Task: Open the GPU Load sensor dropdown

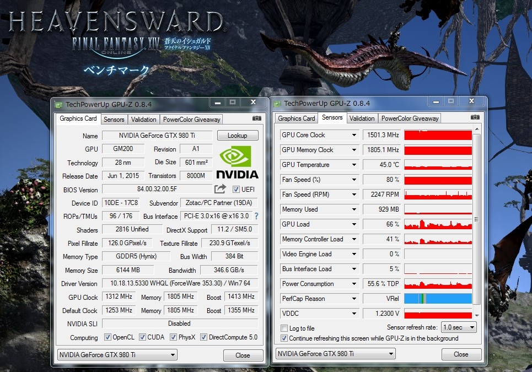Action: (x=354, y=224)
